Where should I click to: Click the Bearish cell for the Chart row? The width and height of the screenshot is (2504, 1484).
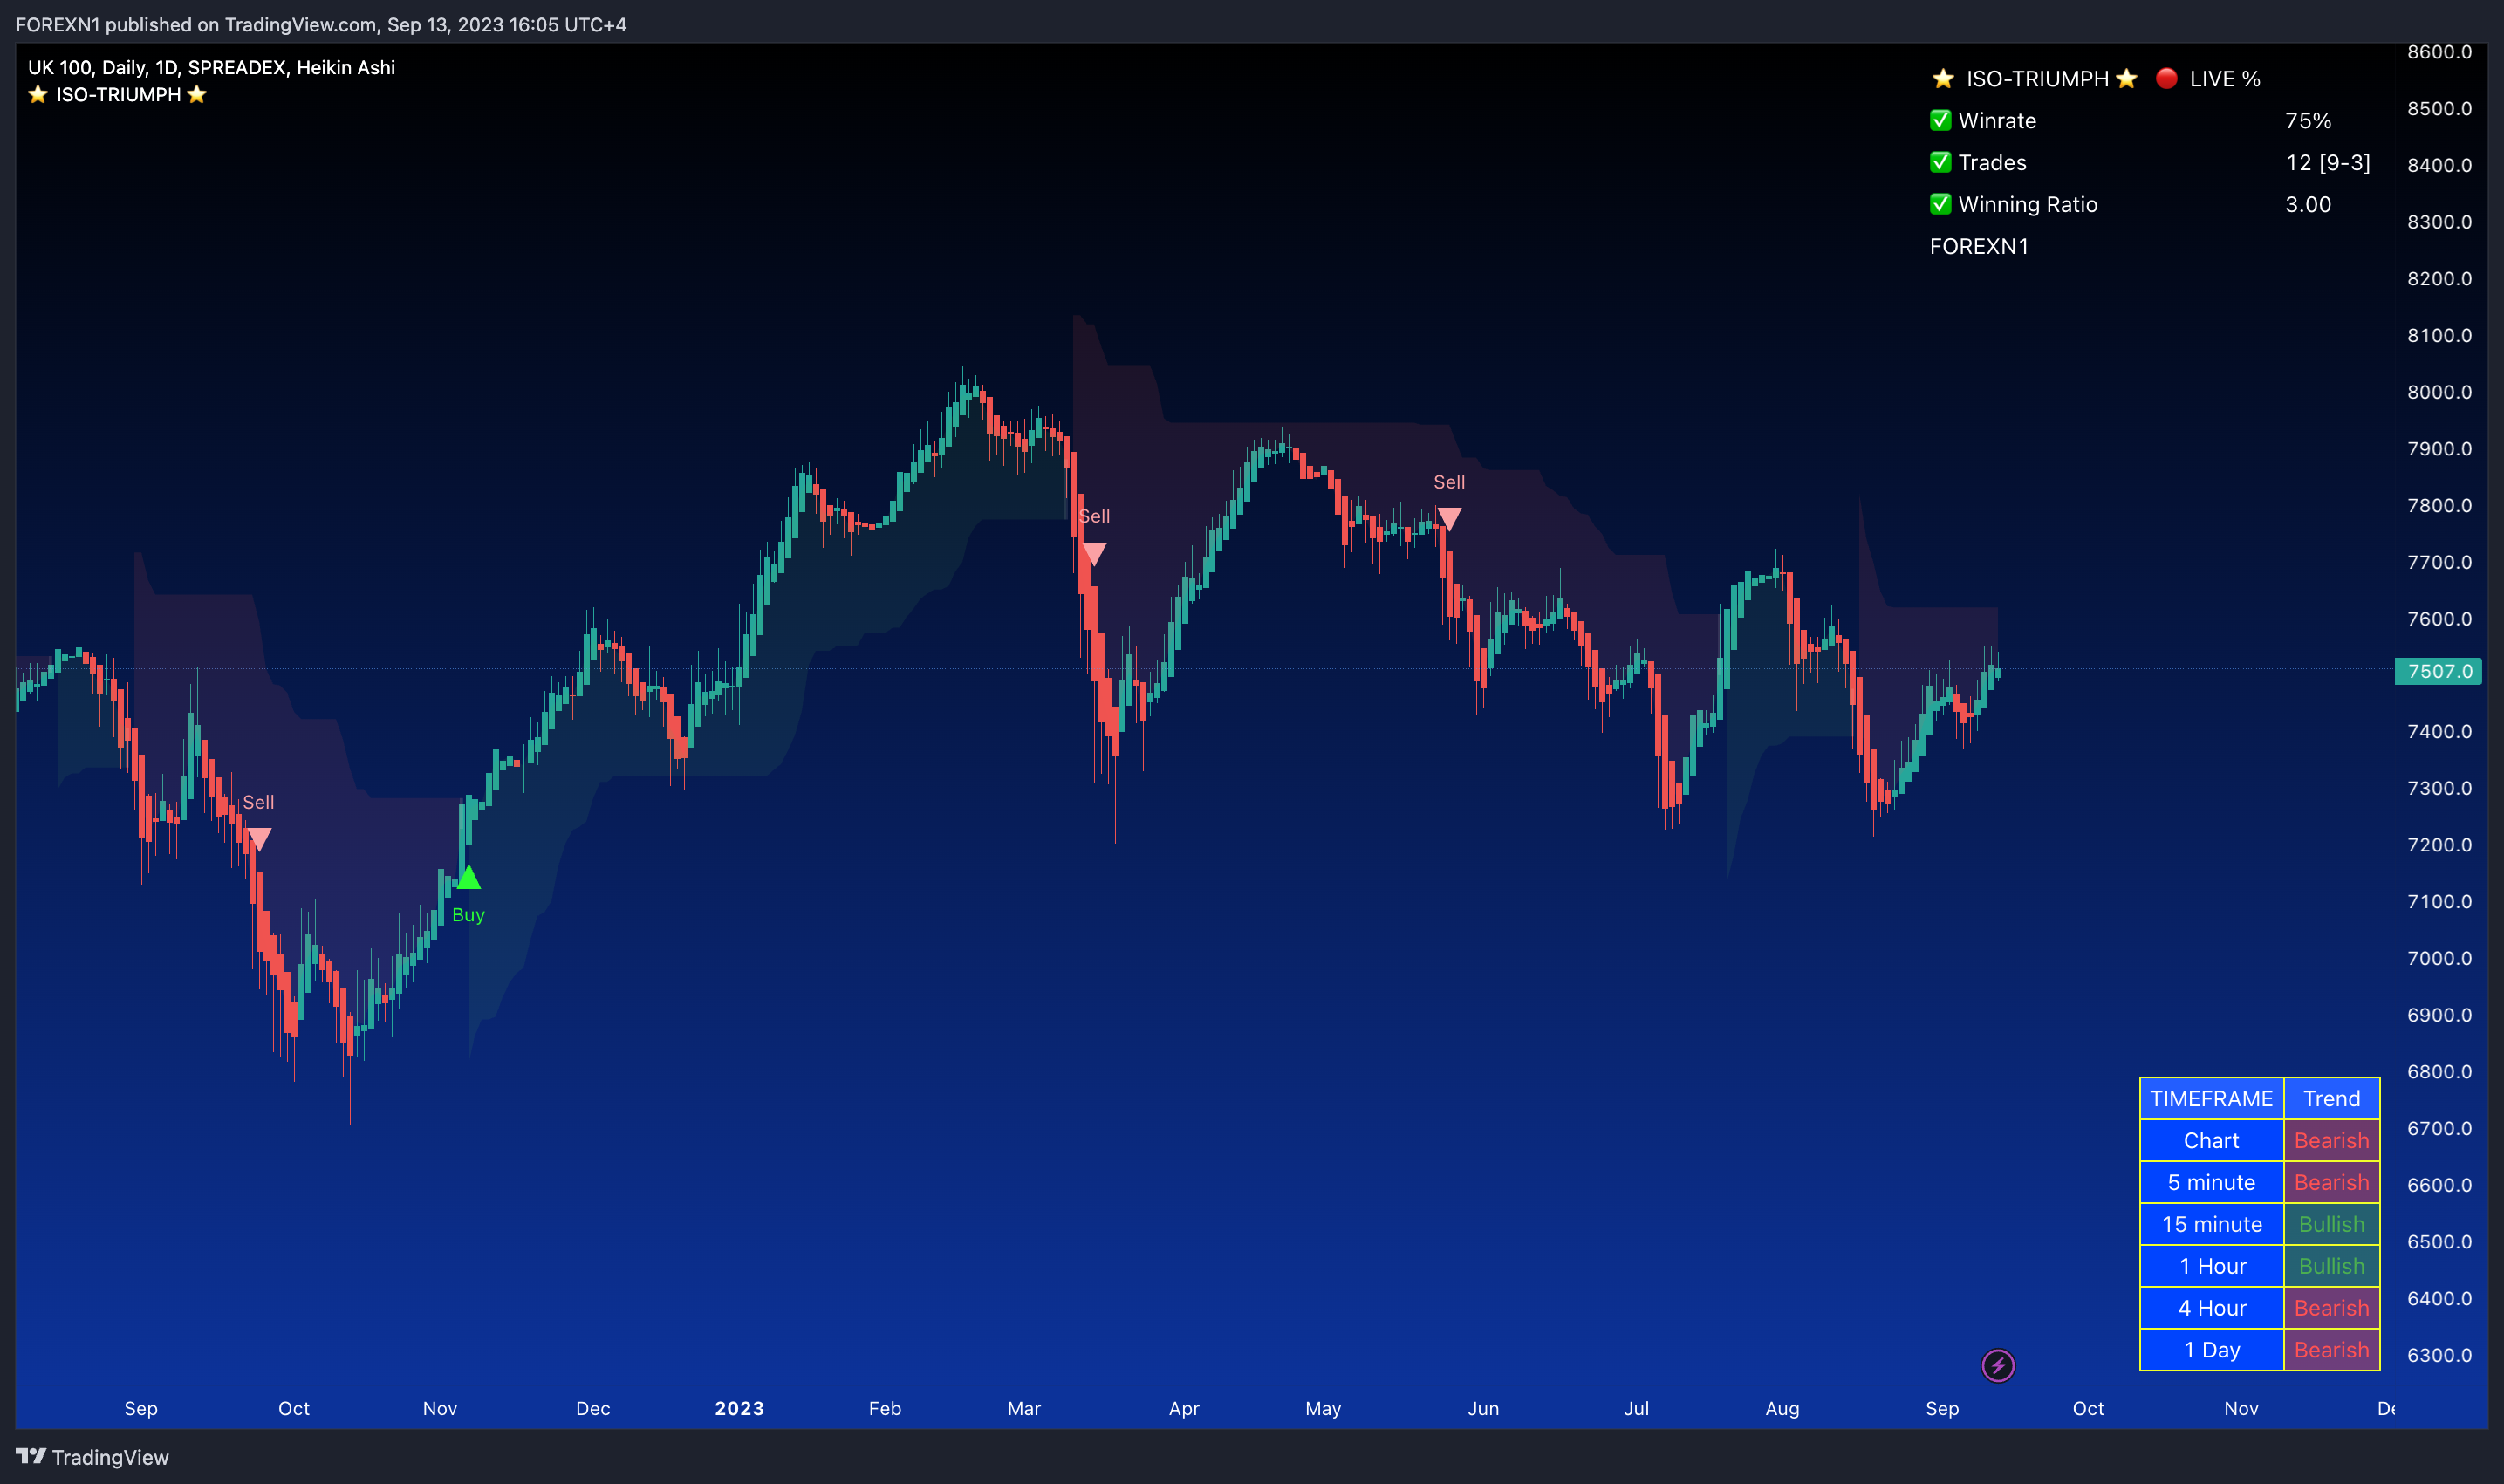click(2331, 1140)
